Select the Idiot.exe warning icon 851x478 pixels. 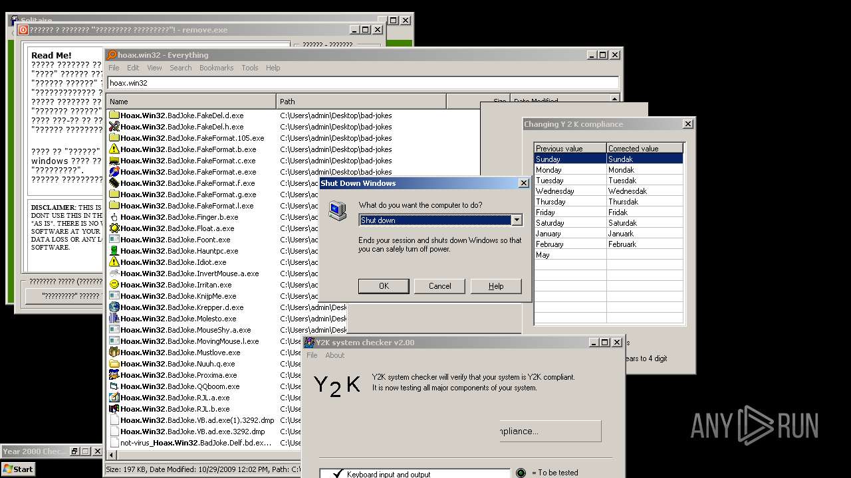[114, 262]
